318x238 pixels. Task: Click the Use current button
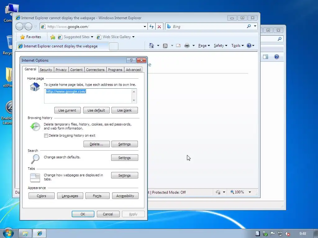(67, 110)
